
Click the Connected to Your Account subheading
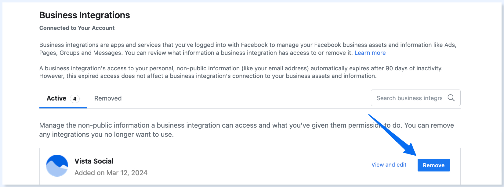[x=77, y=28]
